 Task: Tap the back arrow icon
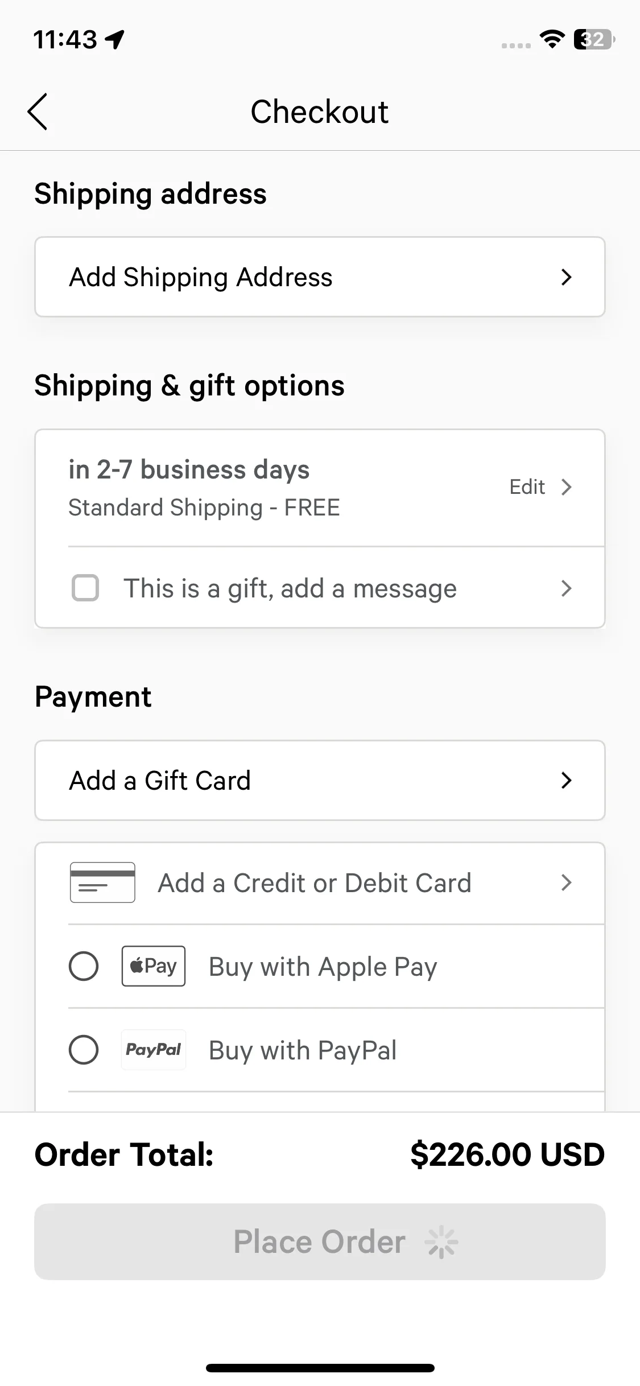pos(38,112)
